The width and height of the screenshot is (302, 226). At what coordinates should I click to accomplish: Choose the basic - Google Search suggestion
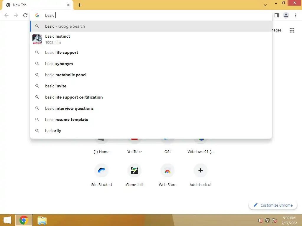click(151, 26)
